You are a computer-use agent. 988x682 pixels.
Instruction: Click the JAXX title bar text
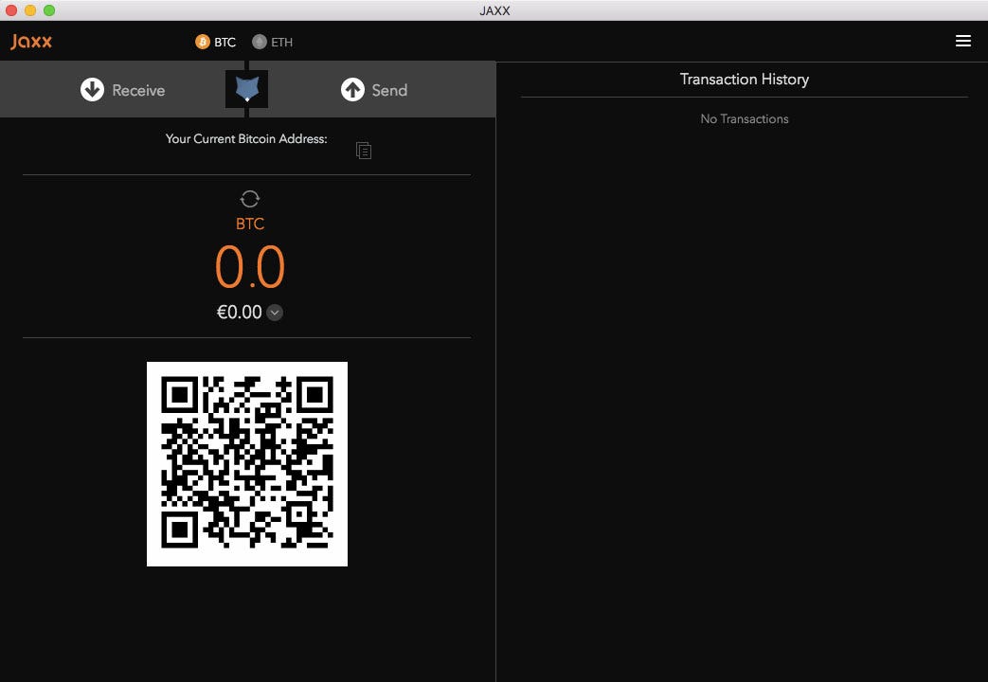coord(494,10)
